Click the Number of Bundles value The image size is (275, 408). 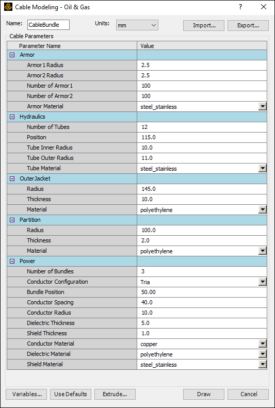pyautogui.click(x=202, y=271)
